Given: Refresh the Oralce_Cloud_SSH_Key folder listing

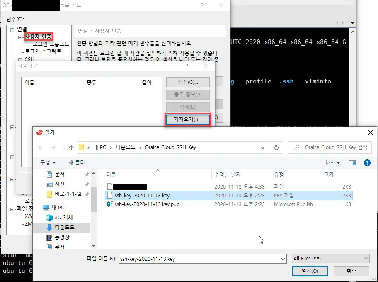Looking at the screenshot, I should pyautogui.click(x=276, y=147).
